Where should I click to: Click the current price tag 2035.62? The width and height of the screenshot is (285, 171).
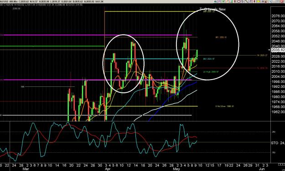pos(278,50)
